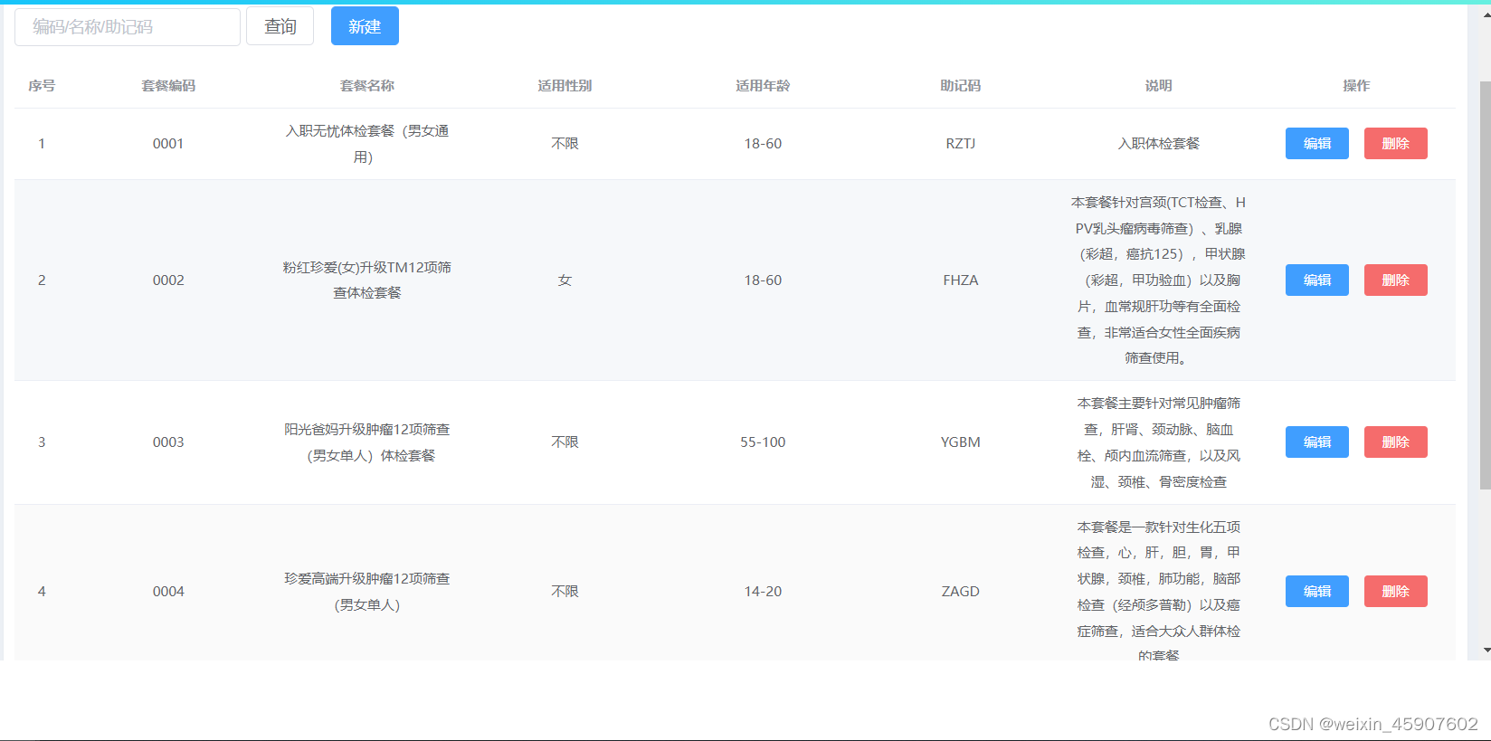Select the 0003 package code cell
The height and width of the screenshot is (741, 1491).
168,442
